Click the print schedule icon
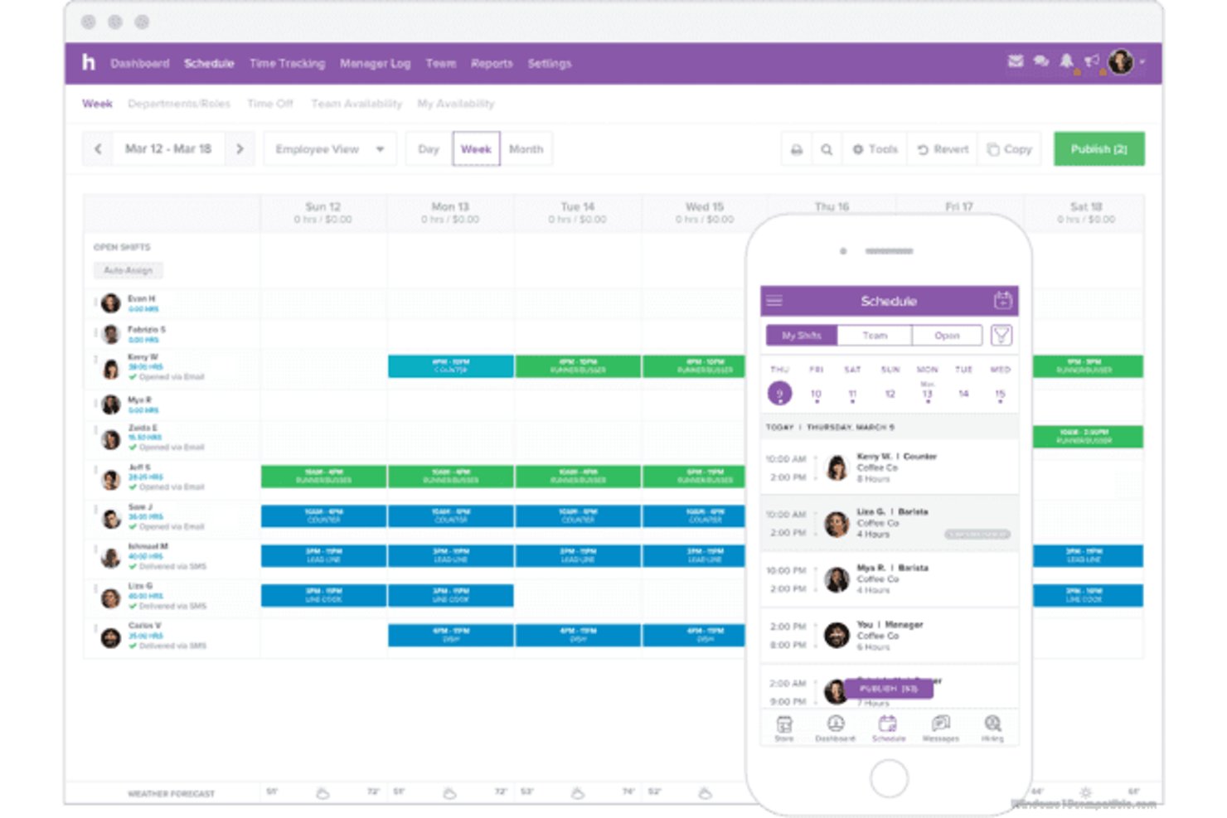The height and width of the screenshot is (818, 1227). [x=796, y=149]
